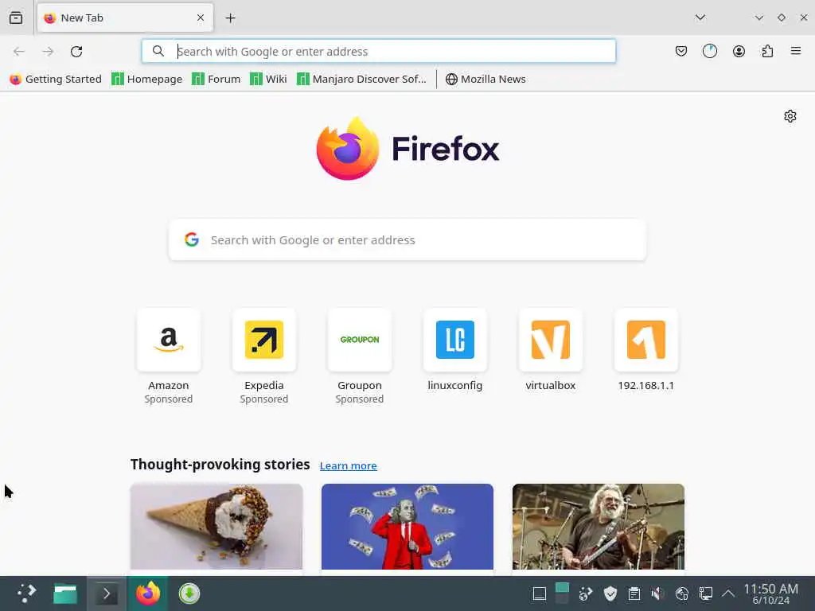Open the network globe tray icon
This screenshot has height=611, width=815.
(x=681, y=593)
